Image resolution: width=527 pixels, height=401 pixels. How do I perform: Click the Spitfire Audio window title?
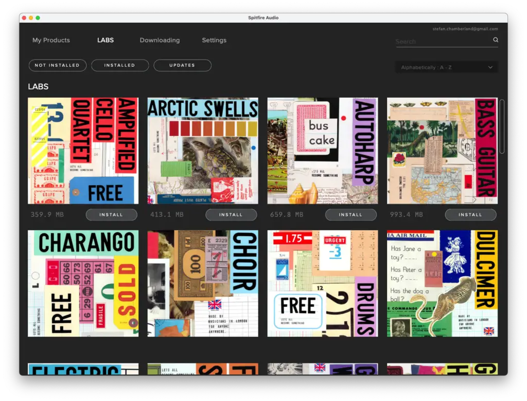263,18
